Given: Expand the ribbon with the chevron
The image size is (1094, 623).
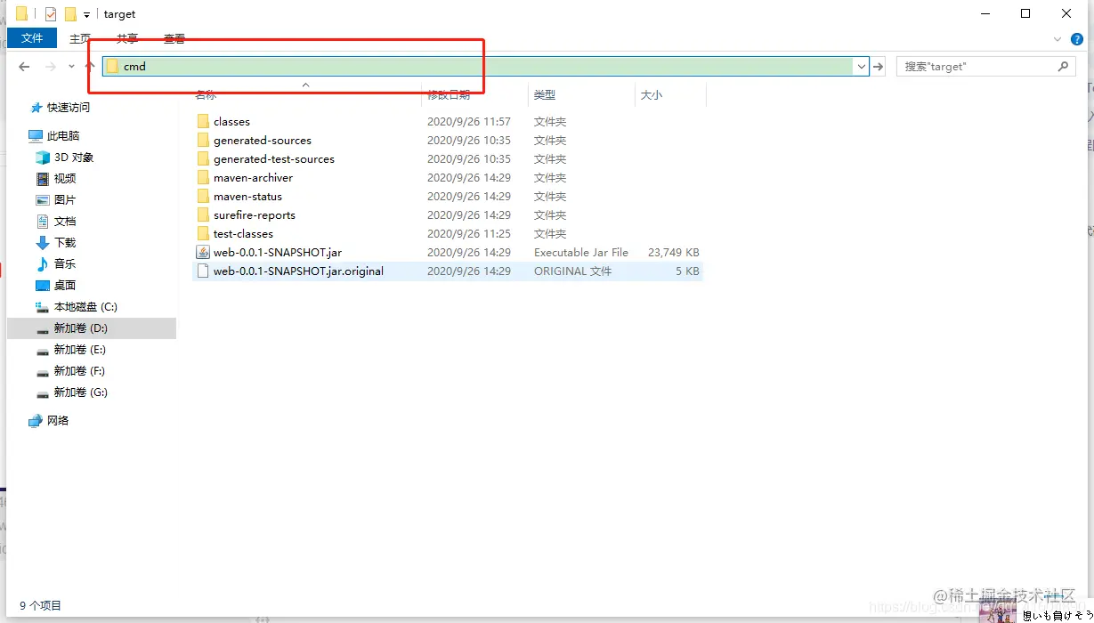Looking at the screenshot, I should 1058,39.
